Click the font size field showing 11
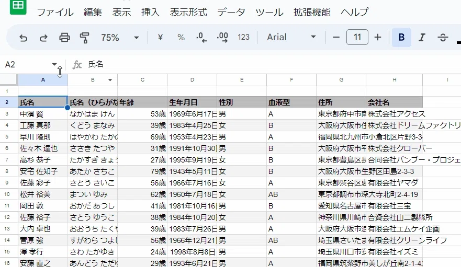Viewport: 461px width, 267px height. (357, 37)
